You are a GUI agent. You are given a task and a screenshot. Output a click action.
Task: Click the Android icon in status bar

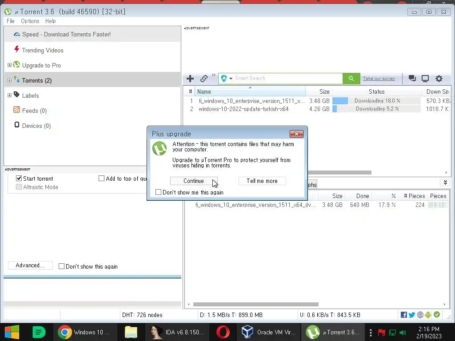tap(428, 315)
